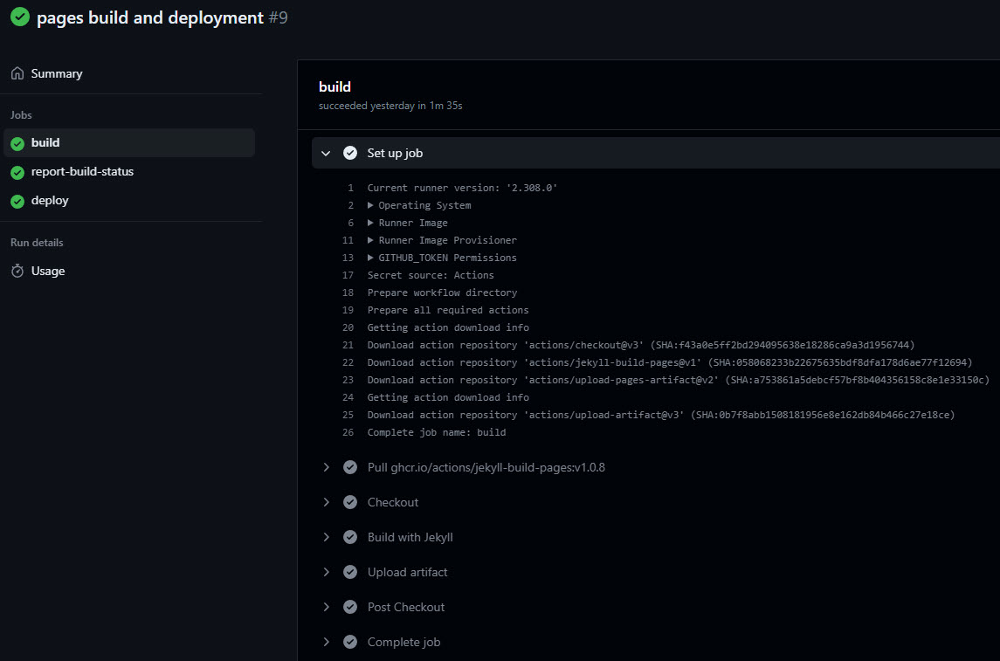This screenshot has height=661, width=1000.
Task: Expand the Upload artifact step chevron
Action: (326, 573)
